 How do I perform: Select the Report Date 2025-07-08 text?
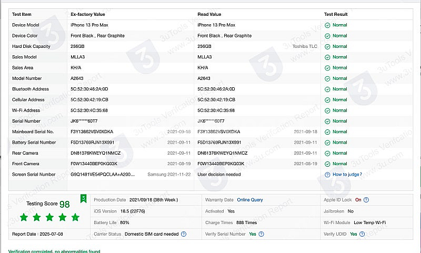[37, 234]
